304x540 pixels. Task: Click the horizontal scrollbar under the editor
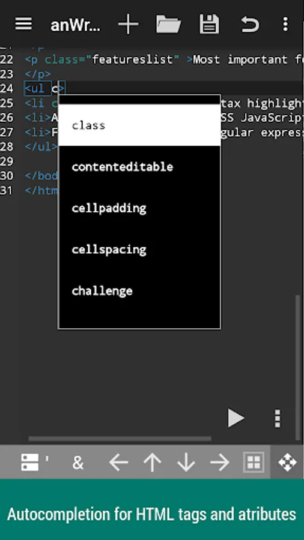[120, 439]
